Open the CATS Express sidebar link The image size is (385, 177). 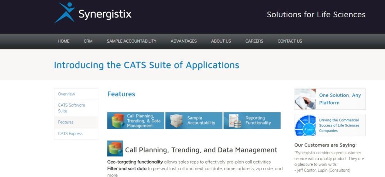tap(70, 134)
